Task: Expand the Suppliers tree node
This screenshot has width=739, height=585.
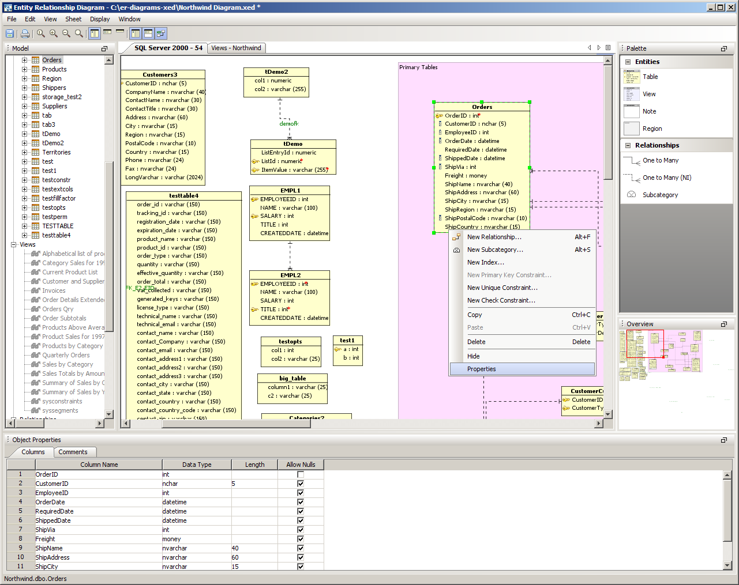Action: pyautogui.click(x=25, y=106)
